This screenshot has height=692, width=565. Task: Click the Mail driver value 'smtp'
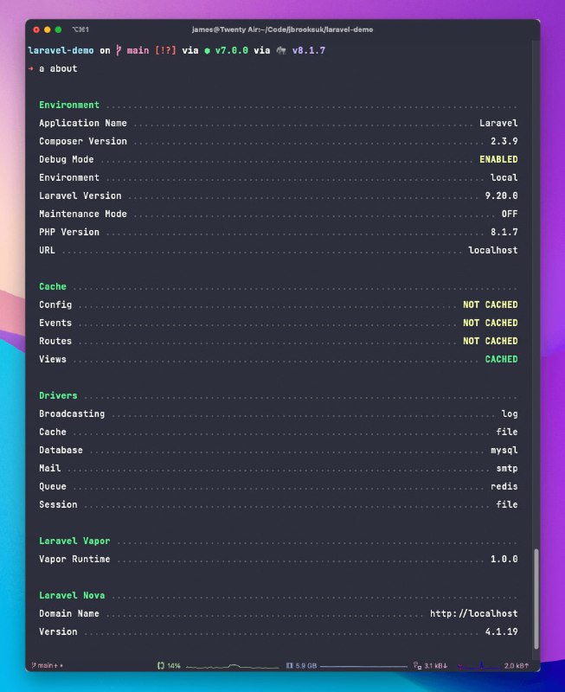point(507,468)
